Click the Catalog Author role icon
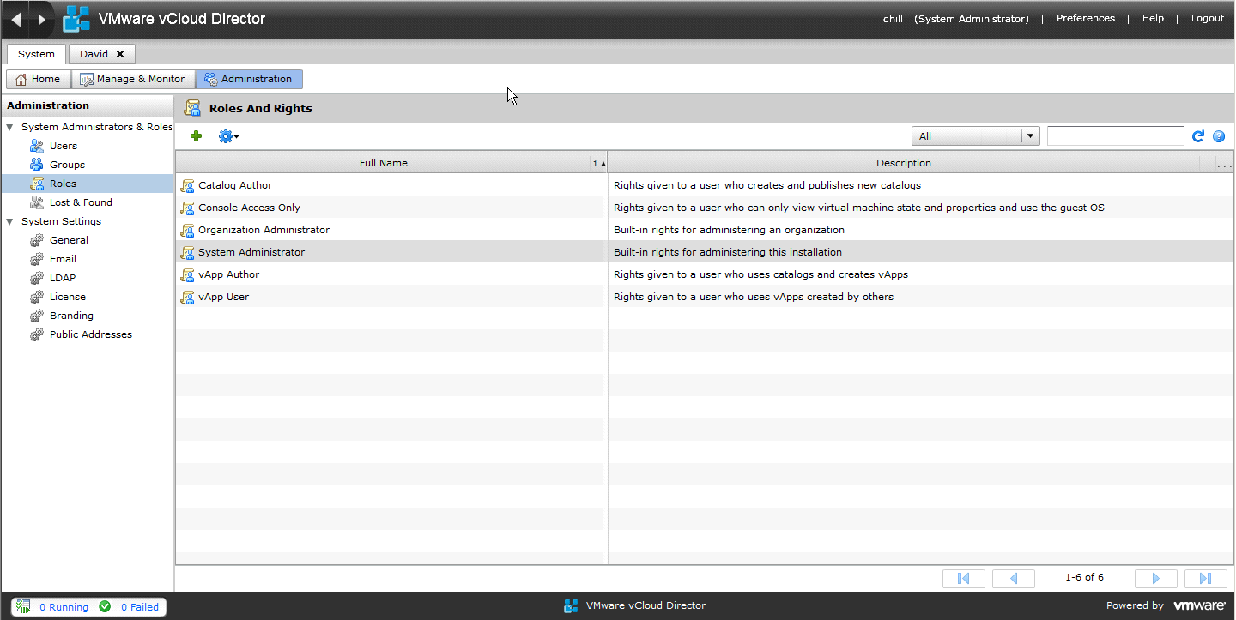The image size is (1236, 620). click(188, 185)
